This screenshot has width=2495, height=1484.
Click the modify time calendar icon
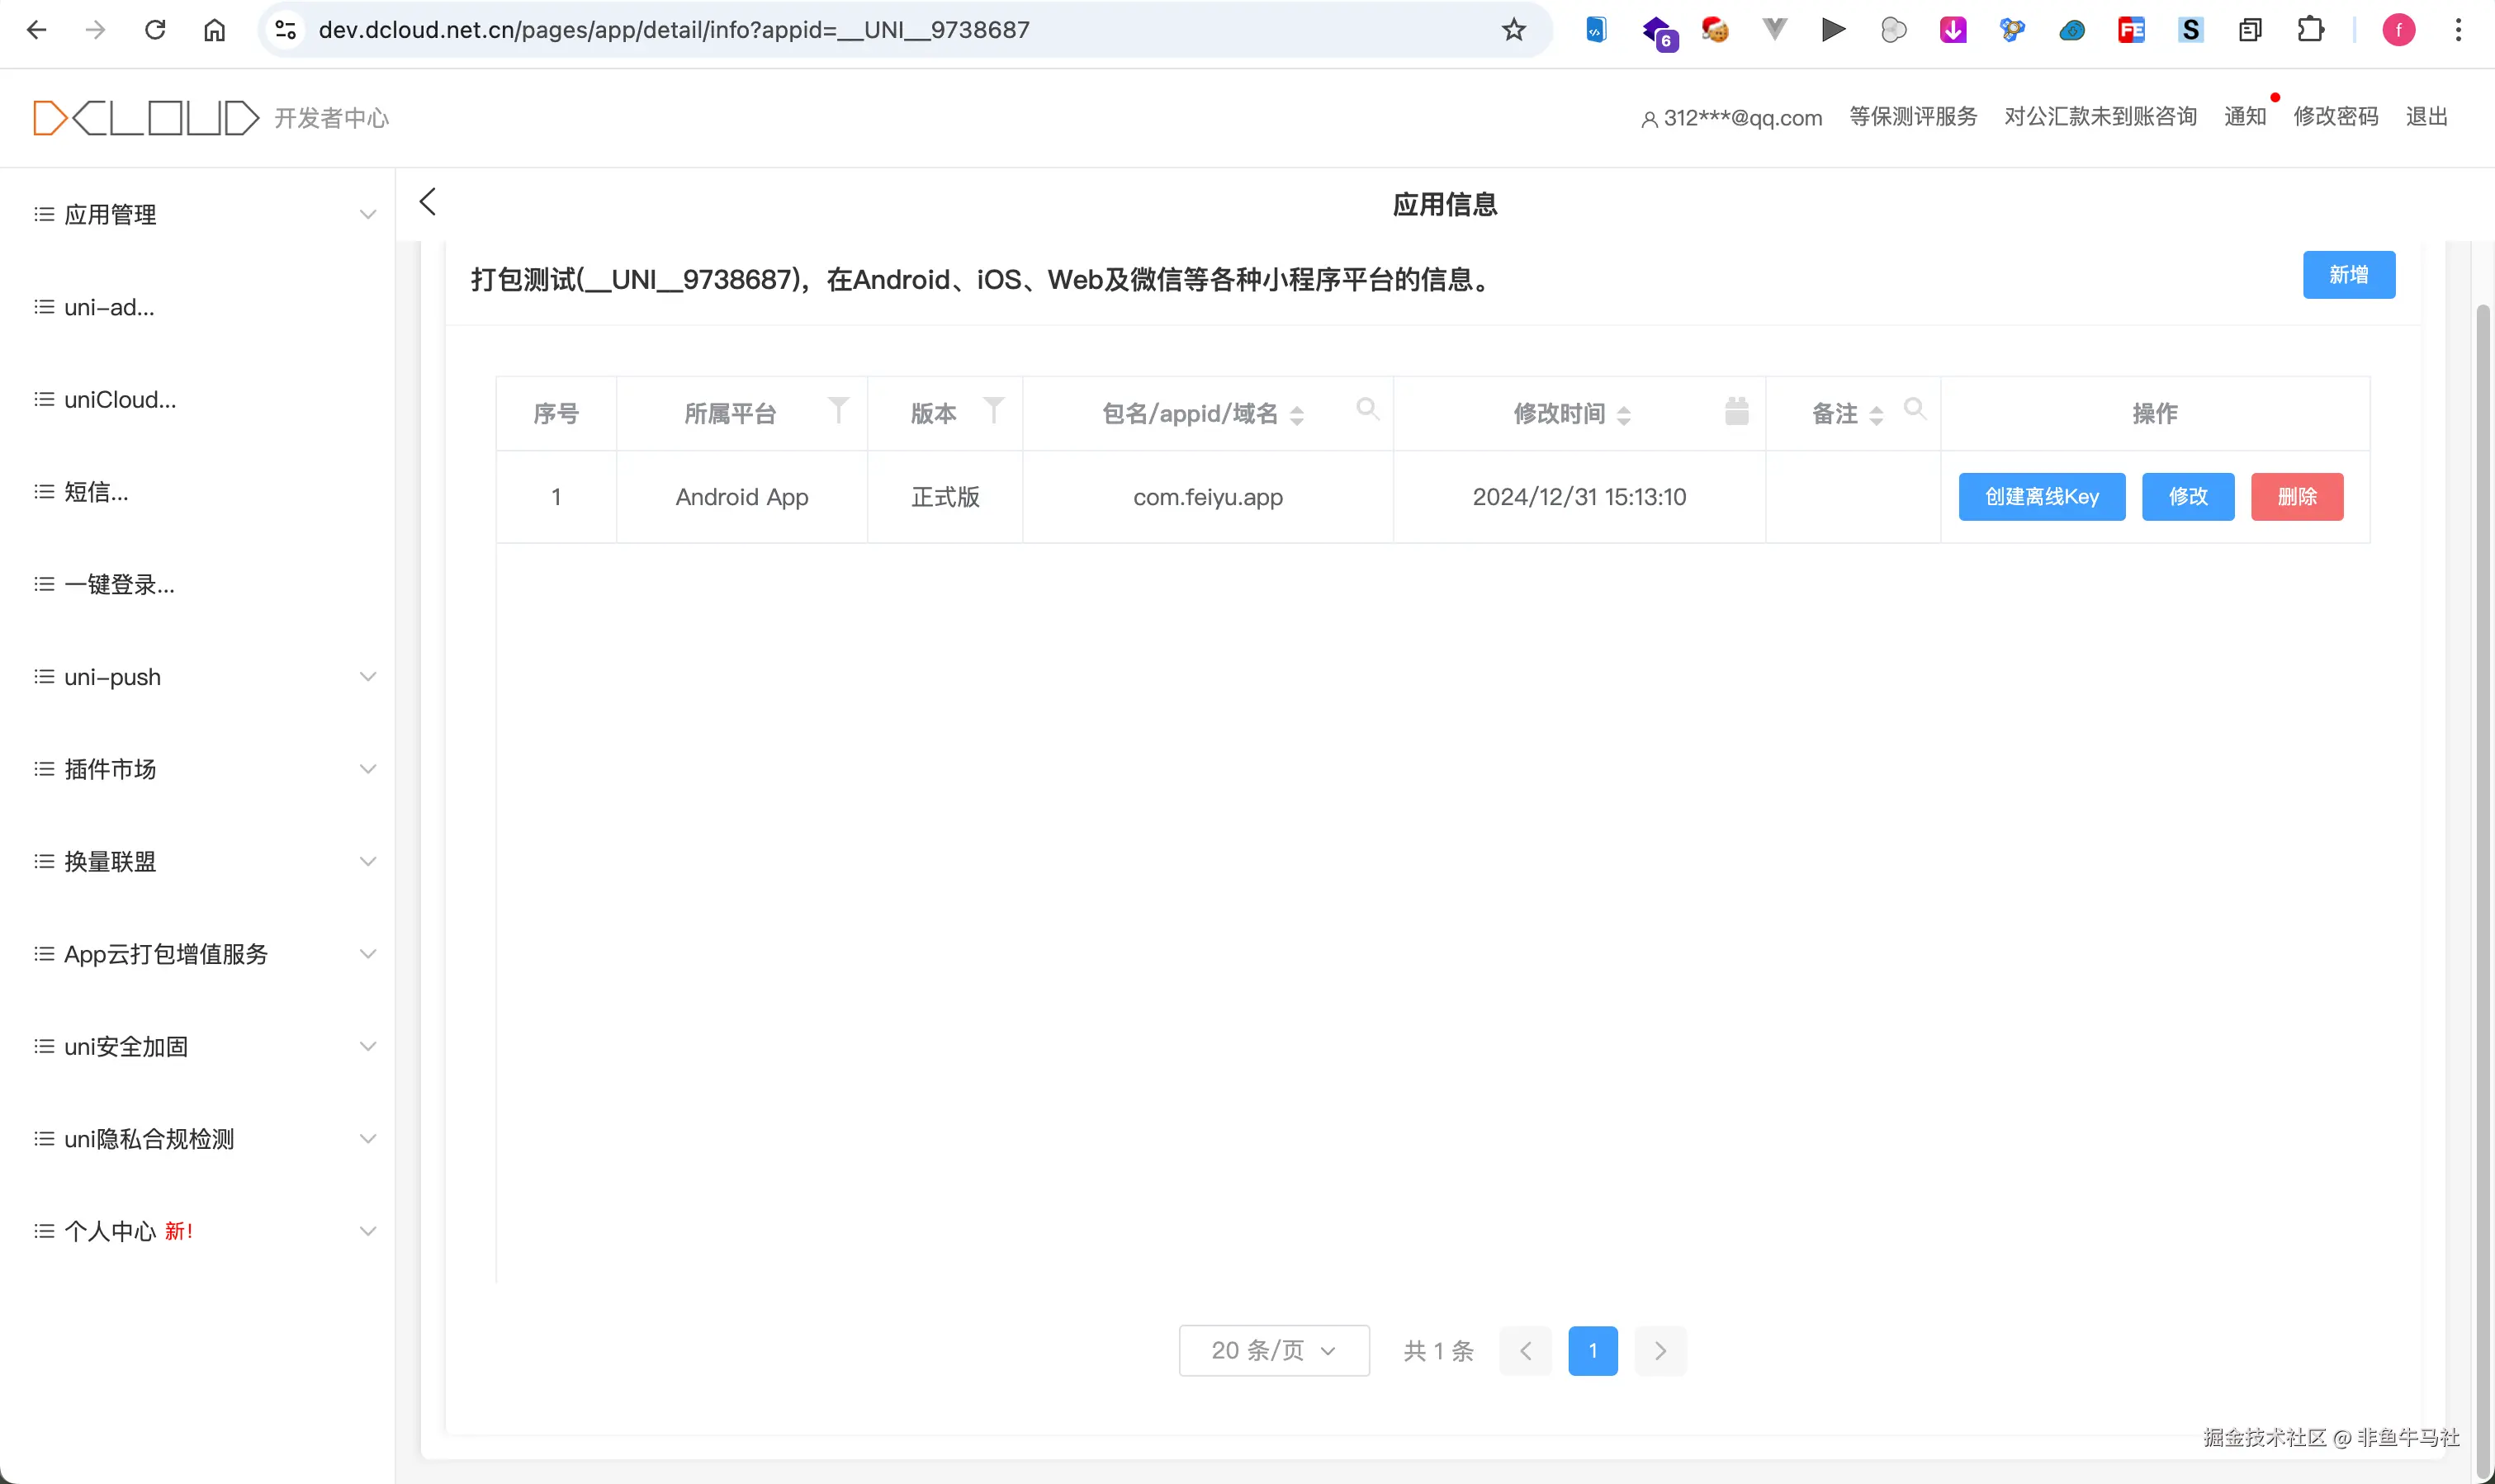click(1737, 410)
